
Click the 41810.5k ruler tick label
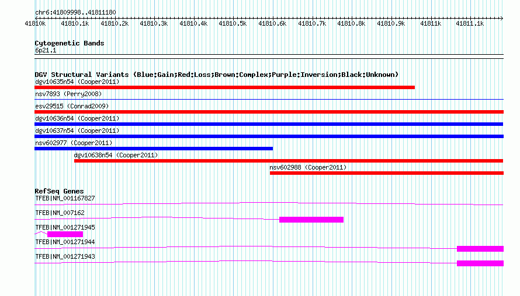[233, 23]
